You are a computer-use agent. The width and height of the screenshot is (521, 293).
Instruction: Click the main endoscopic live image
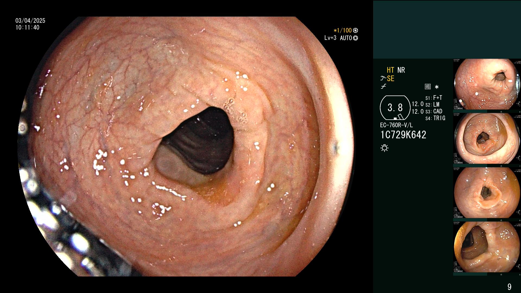click(186, 146)
